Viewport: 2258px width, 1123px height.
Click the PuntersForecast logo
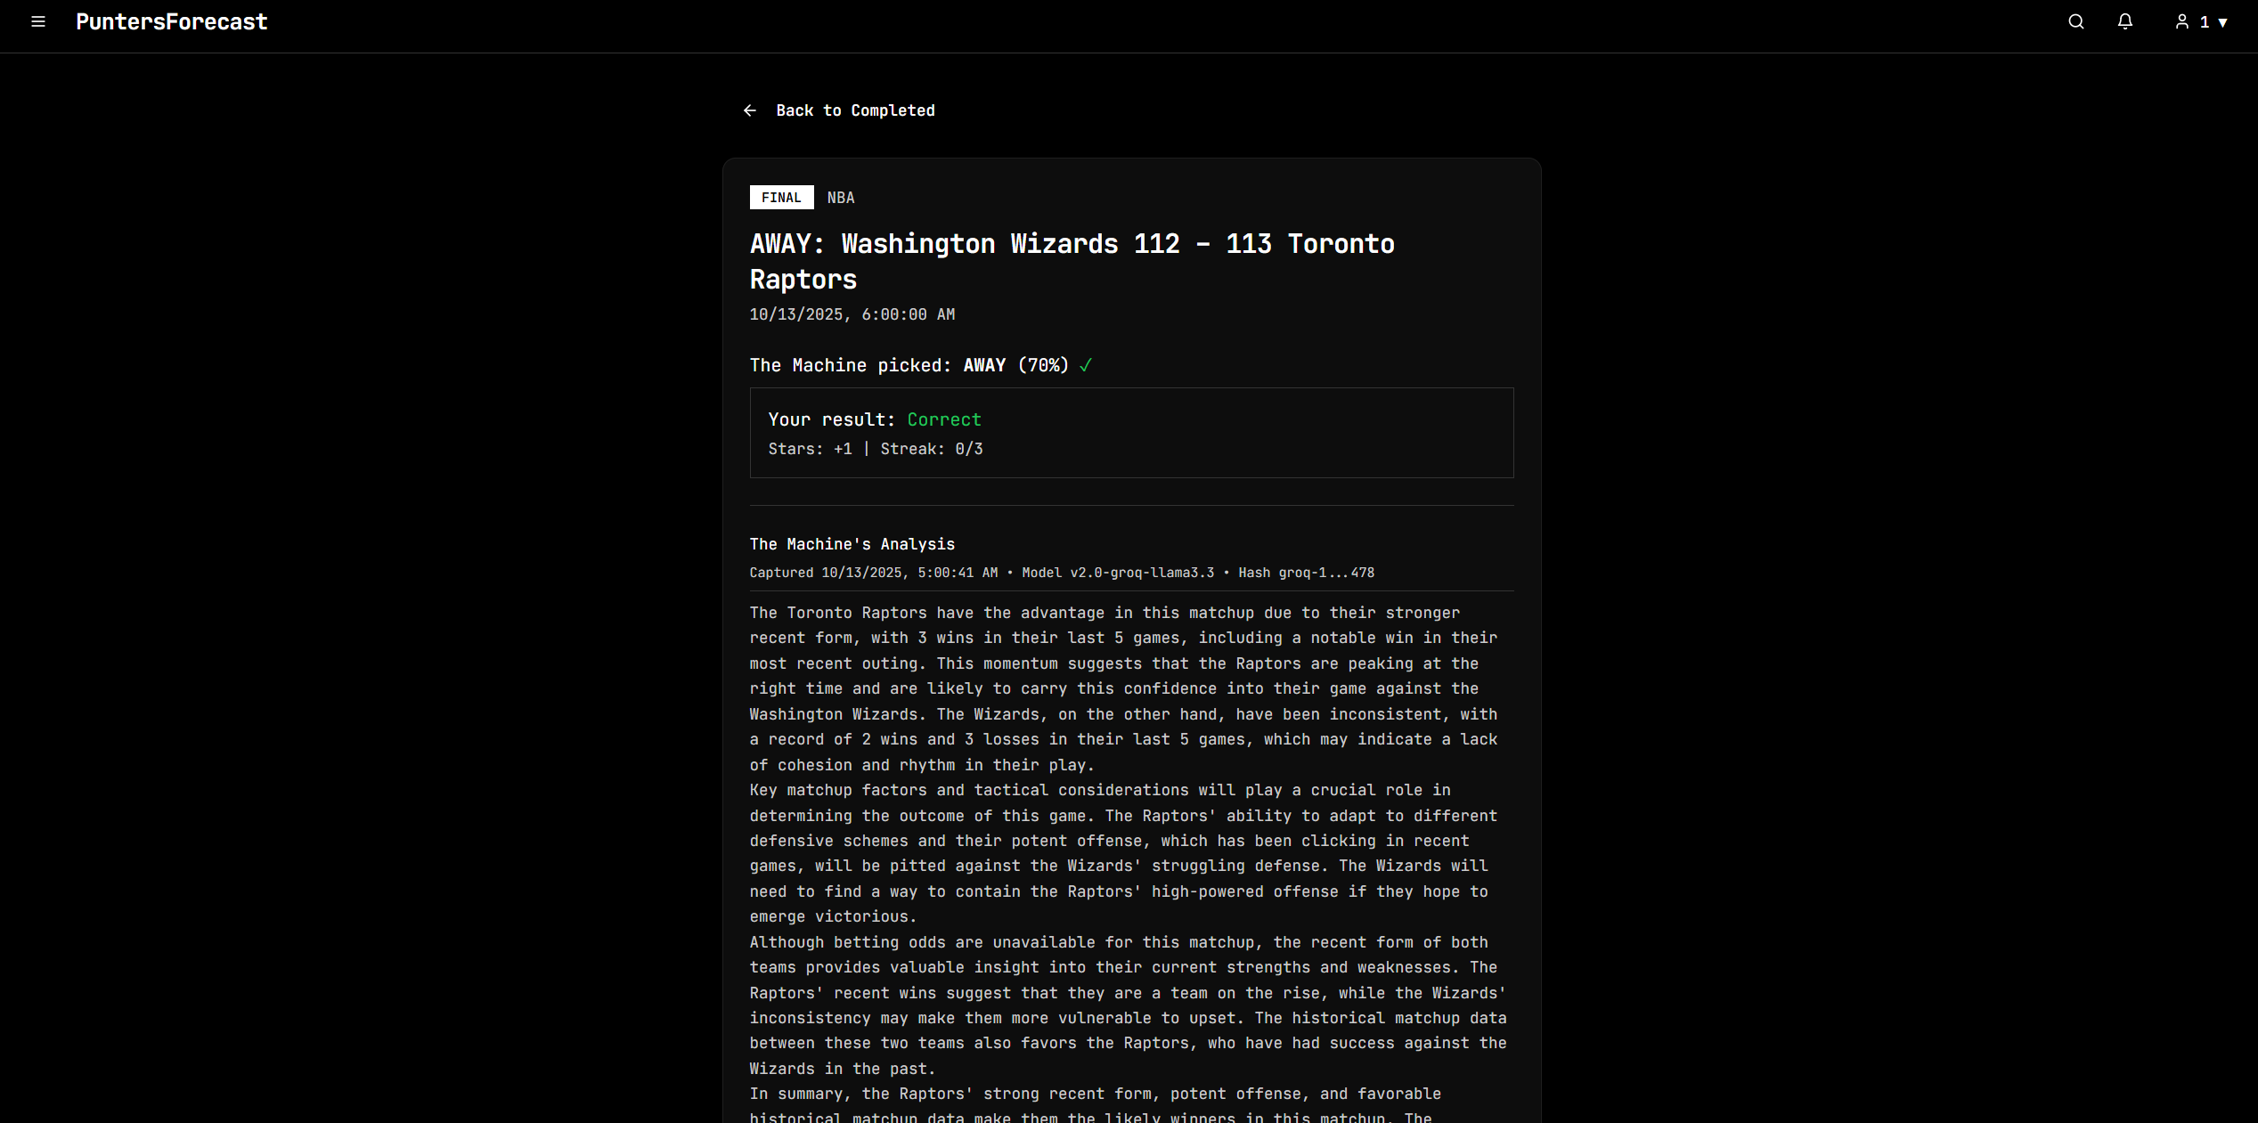[171, 21]
